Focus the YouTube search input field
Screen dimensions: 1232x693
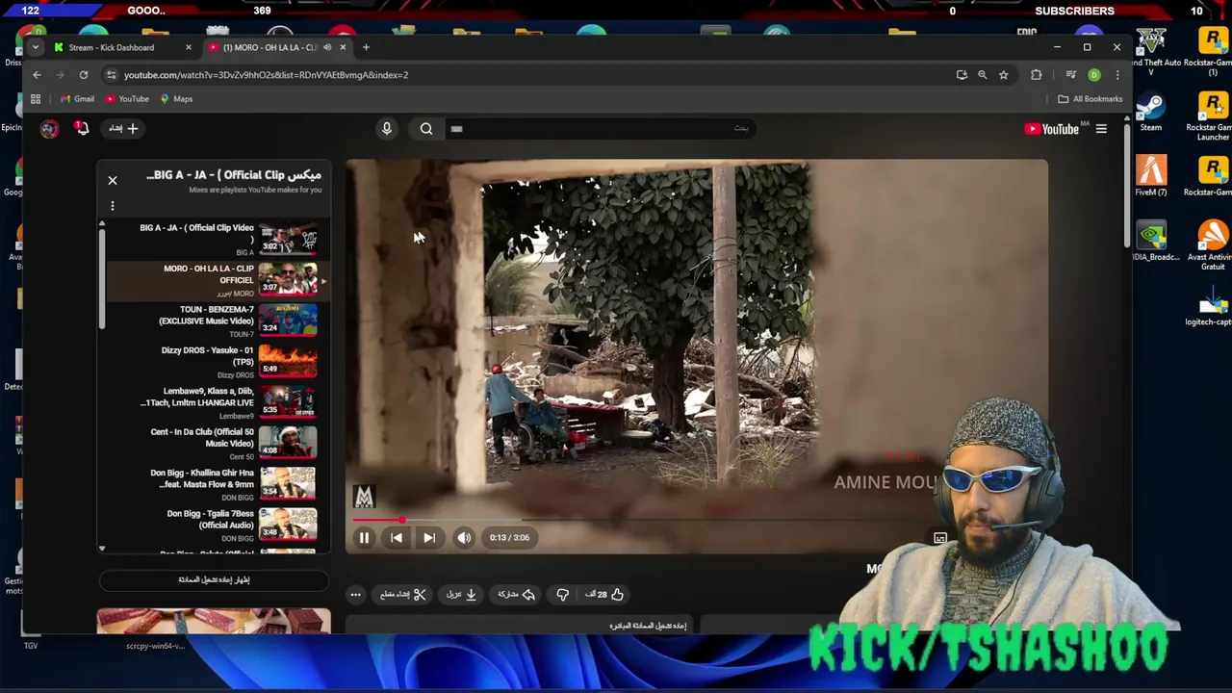602,129
